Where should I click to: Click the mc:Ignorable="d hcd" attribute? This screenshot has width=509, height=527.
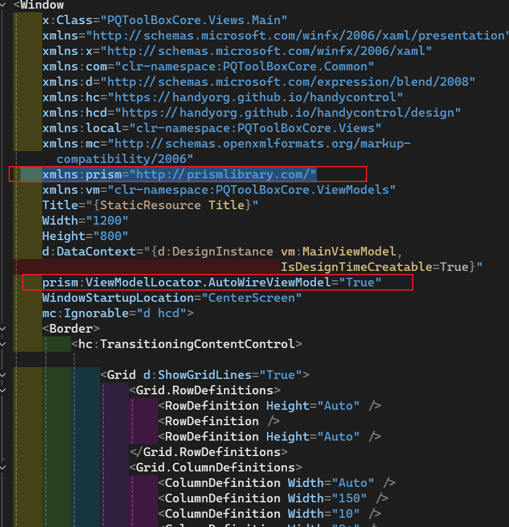118,313
